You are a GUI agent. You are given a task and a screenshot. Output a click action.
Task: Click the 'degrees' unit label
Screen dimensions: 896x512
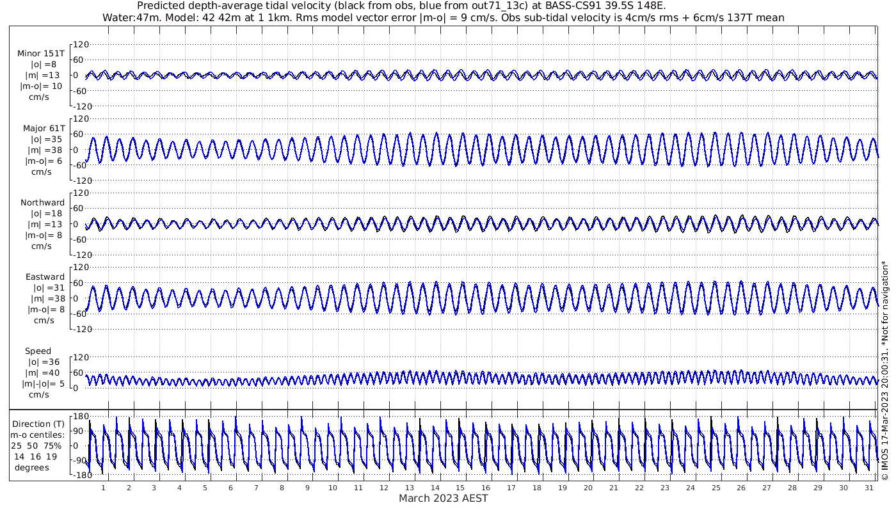pyautogui.click(x=32, y=468)
